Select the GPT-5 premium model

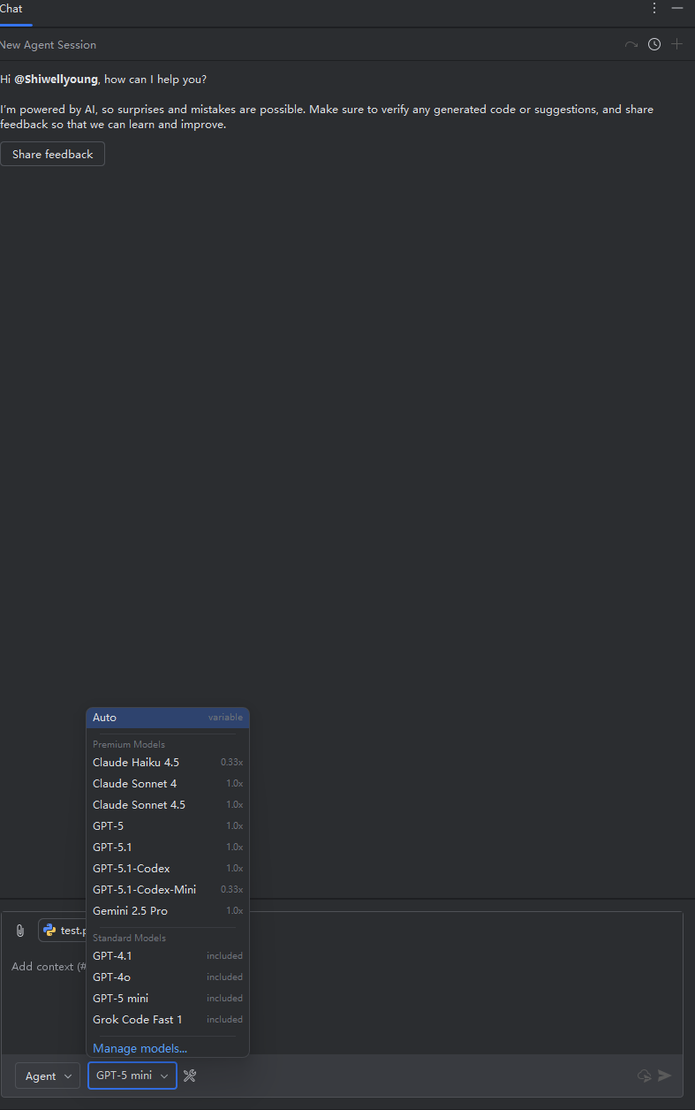[x=168, y=825]
